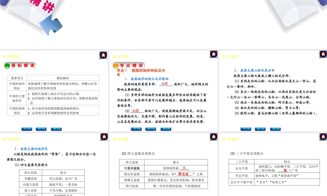Click middle blue nav button on 山脉 slide

pos(260,129)
